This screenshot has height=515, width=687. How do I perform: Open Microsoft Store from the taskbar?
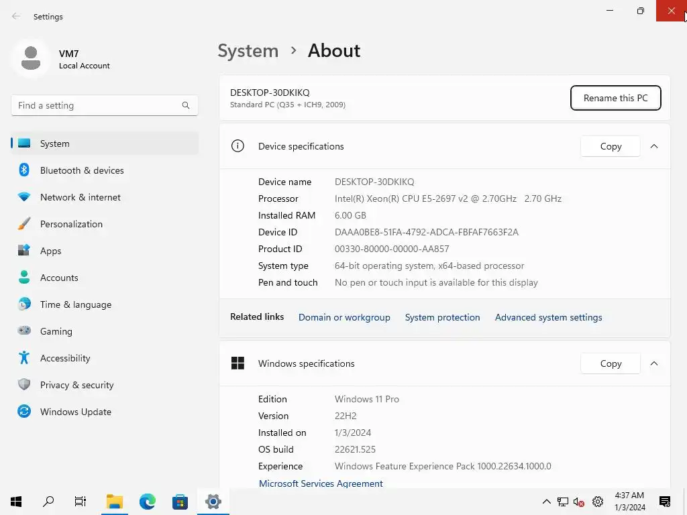pyautogui.click(x=180, y=502)
